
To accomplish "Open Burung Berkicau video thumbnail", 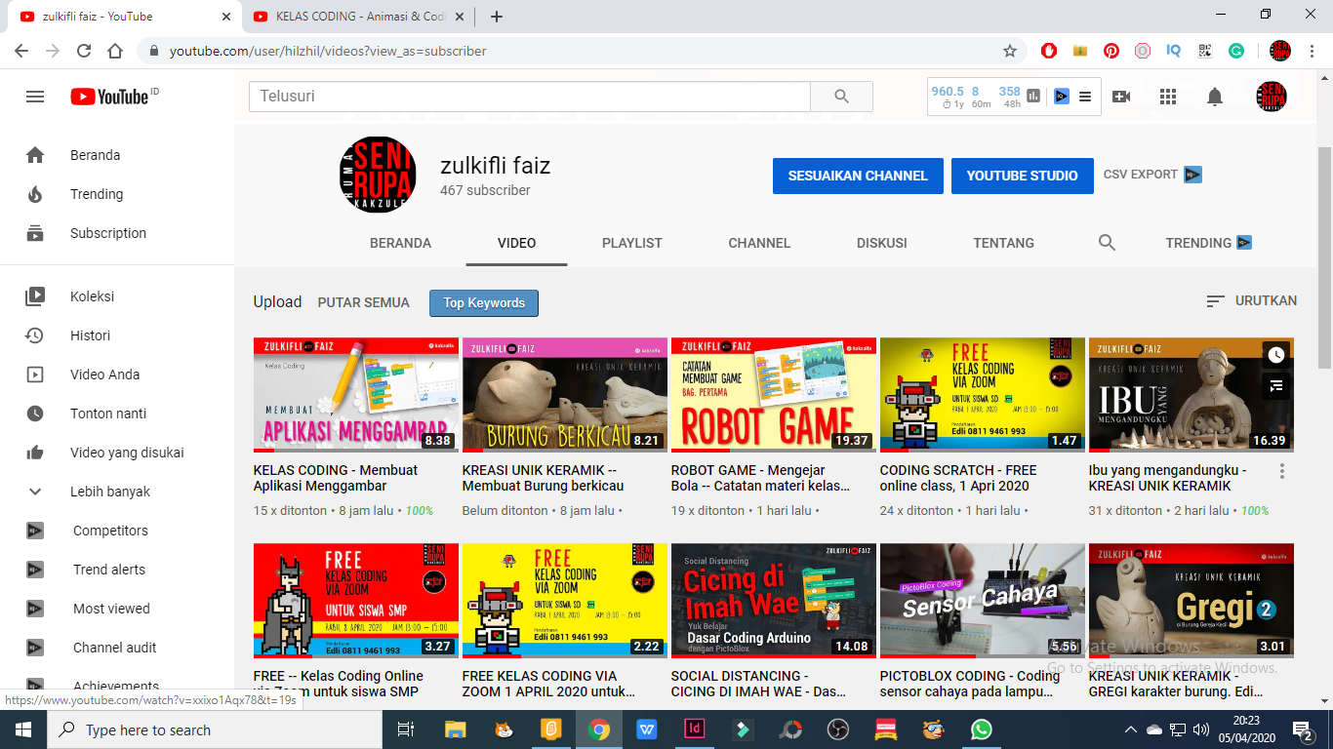I will pyautogui.click(x=565, y=395).
